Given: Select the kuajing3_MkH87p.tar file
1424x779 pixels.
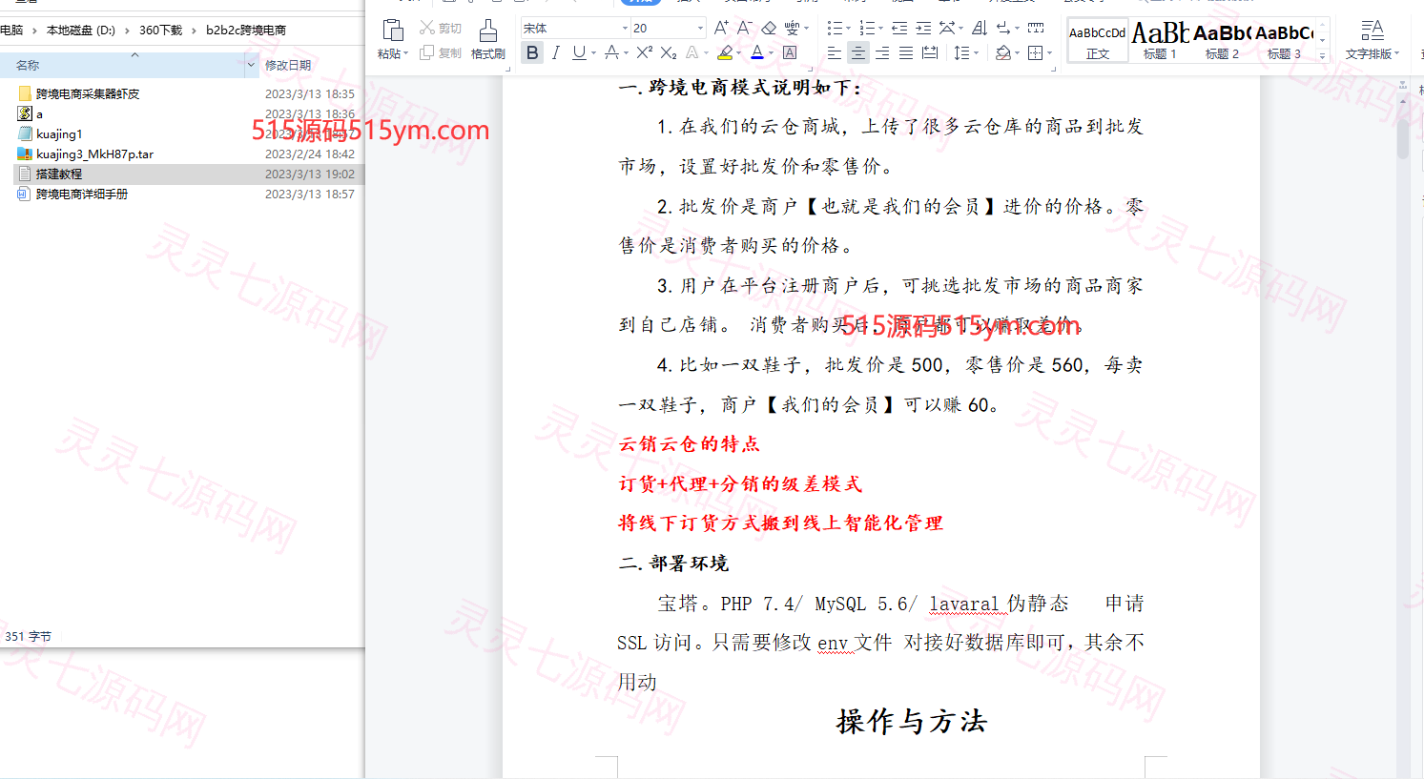Looking at the screenshot, I should click(94, 154).
